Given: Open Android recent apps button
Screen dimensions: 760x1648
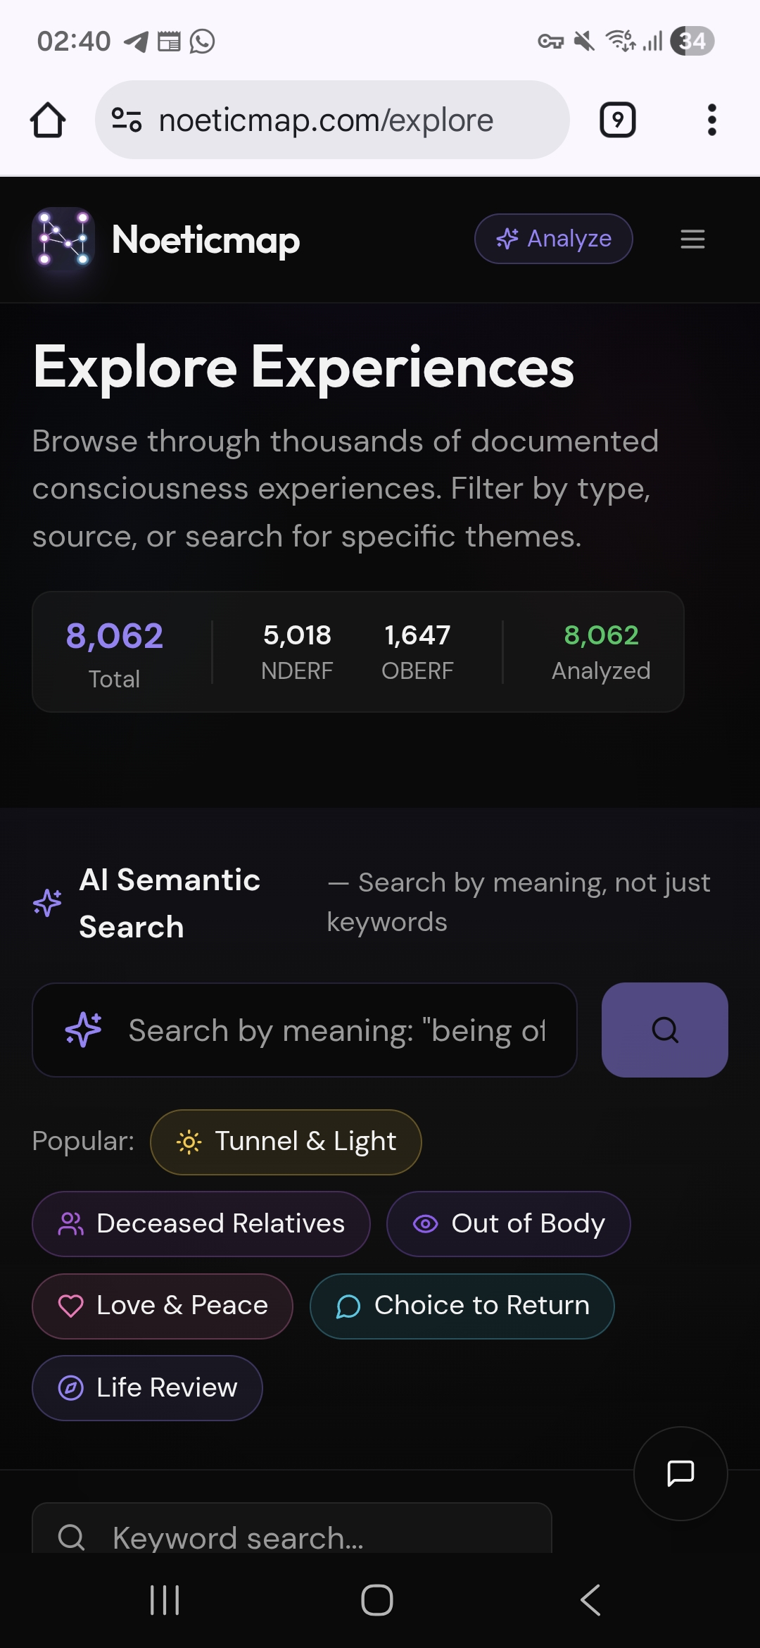Looking at the screenshot, I should click(165, 1600).
